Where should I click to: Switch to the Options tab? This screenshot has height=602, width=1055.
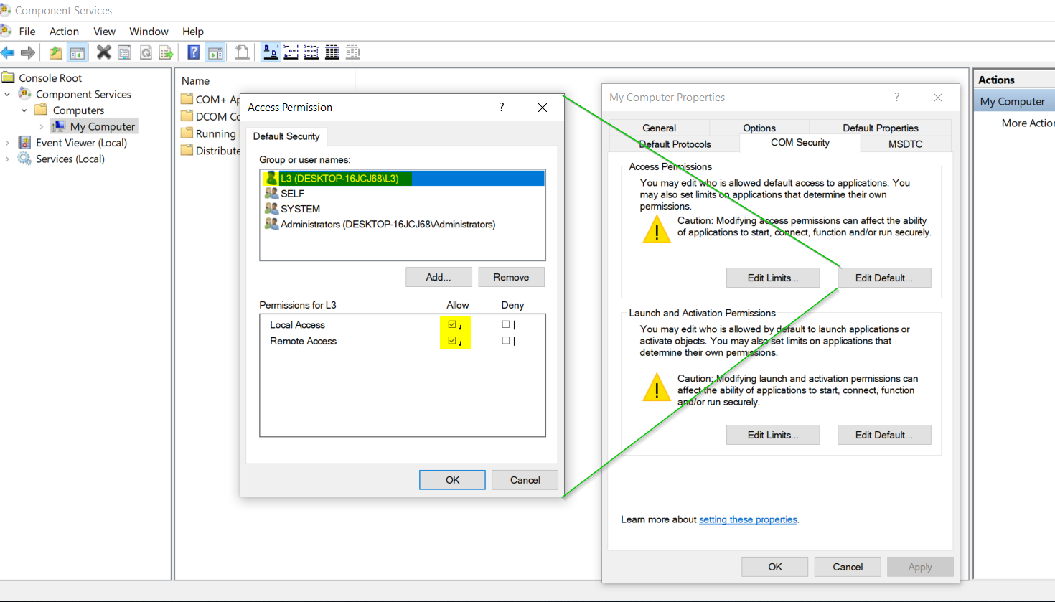(759, 128)
